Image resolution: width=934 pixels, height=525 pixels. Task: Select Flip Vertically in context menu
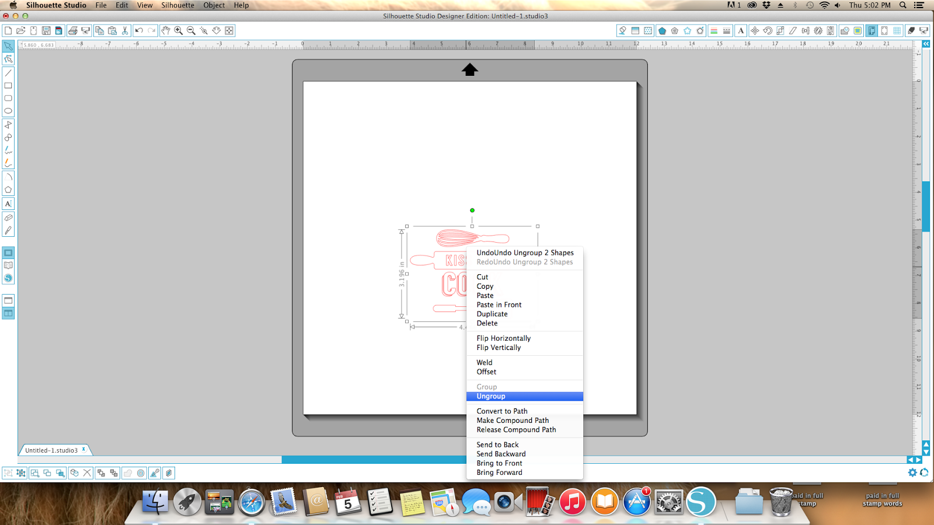pyautogui.click(x=525, y=348)
